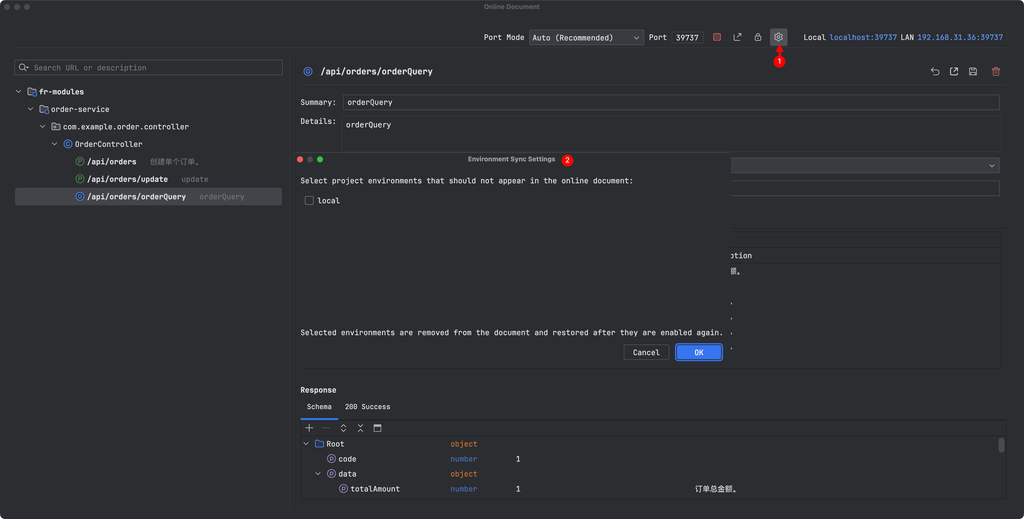Collapse com.example.order.controller package node
Viewport: 1024px width, 519px height.
[x=42, y=127]
